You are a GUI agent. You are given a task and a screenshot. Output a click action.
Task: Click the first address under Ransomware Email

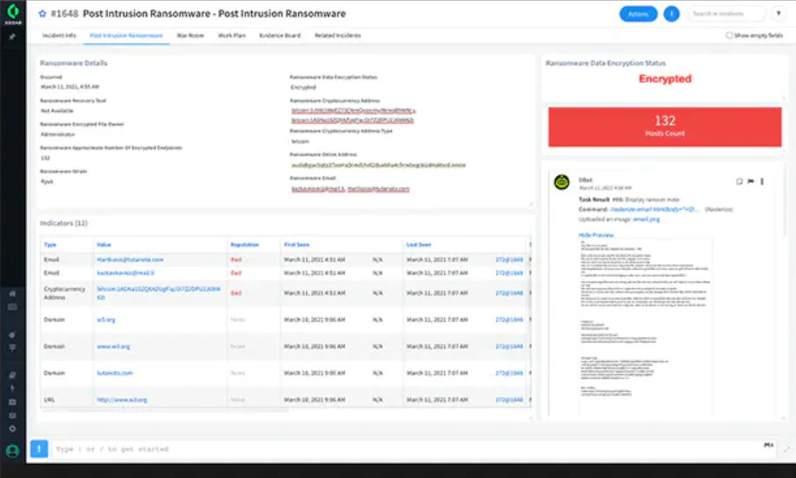[x=318, y=188]
